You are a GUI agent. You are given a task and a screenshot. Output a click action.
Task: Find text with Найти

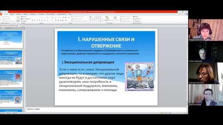click(136, 17)
